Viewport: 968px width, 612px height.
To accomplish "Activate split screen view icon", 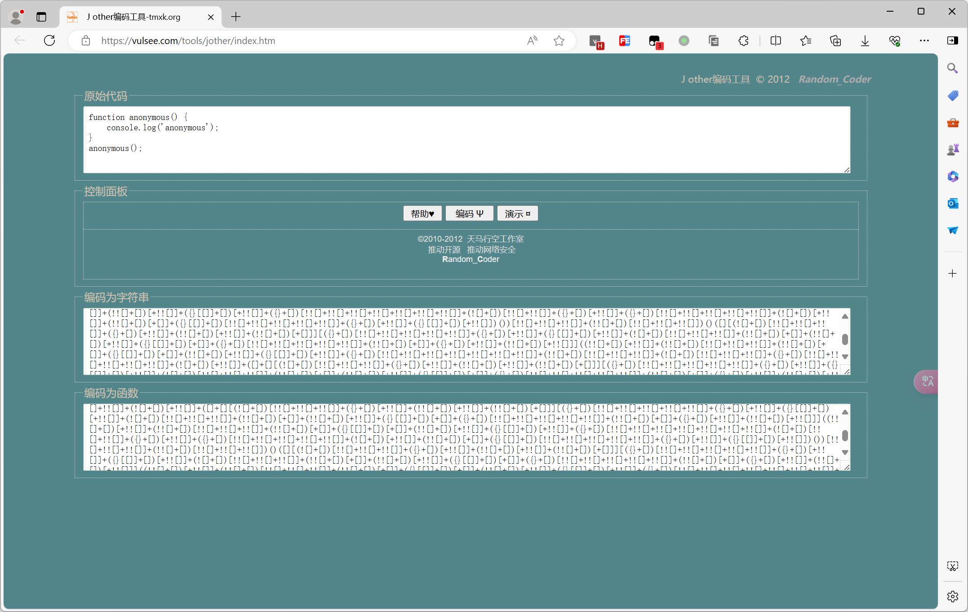I will click(776, 40).
